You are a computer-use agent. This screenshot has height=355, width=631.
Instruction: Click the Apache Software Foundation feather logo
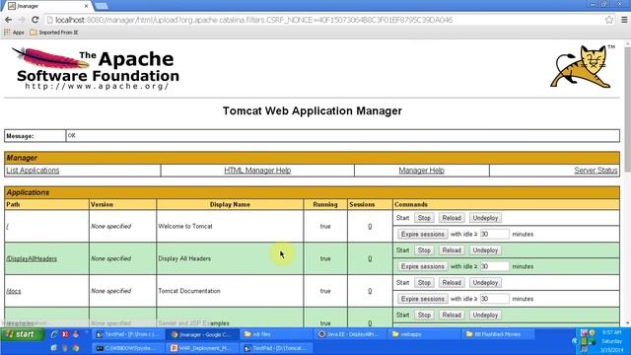tap(96, 68)
